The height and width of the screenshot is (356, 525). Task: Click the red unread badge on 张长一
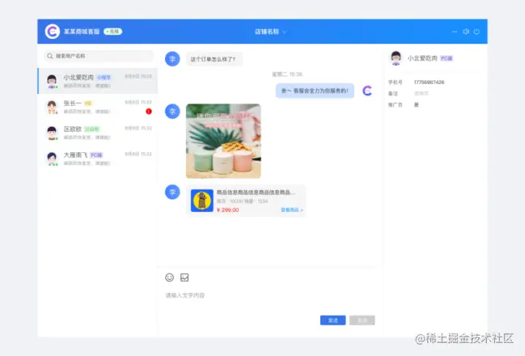[149, 111]
